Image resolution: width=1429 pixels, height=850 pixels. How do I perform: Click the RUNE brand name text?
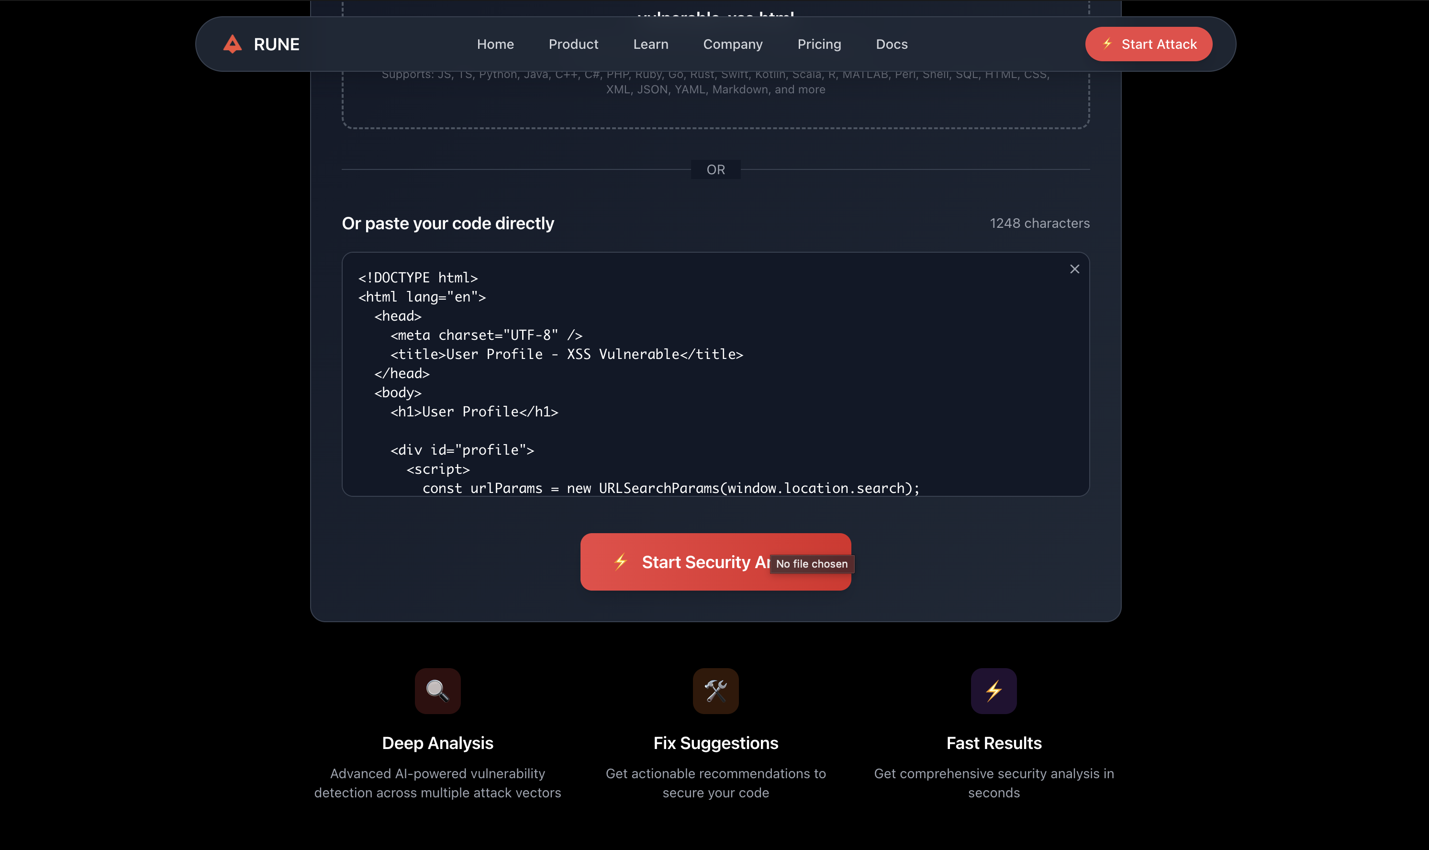coord(276,44)
